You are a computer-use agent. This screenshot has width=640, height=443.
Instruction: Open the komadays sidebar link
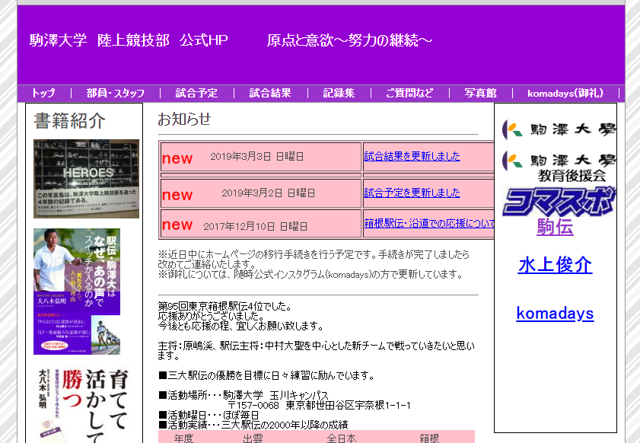[555, 314]
